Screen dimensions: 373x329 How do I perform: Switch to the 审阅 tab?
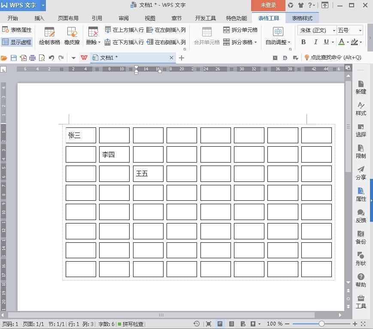(x=124, y=18)
